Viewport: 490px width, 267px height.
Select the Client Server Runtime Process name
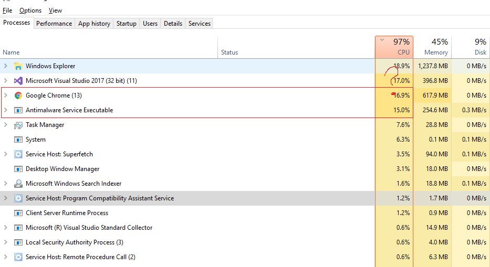[x=67, y=213]
